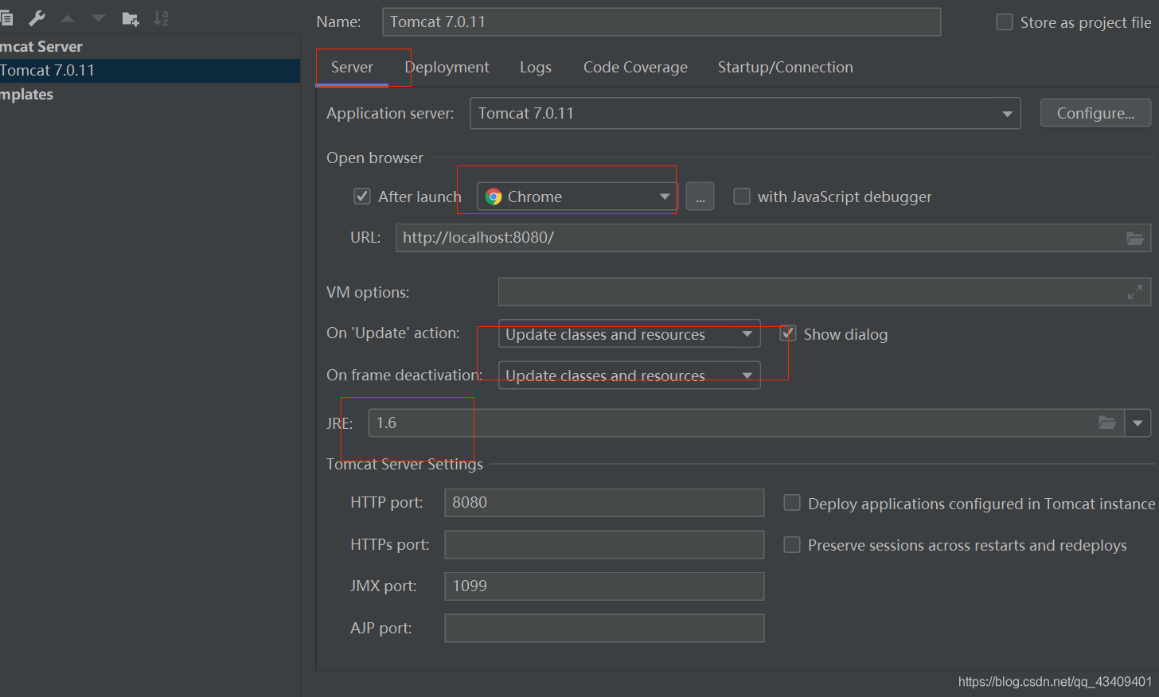Open the On 'Update' action dropdown
Screen dimensions: 1159x697
(629, 334)
